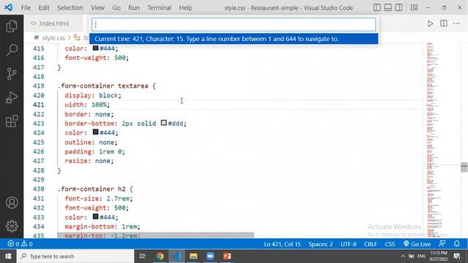This screenshot has width=468, height=263.
Task: Toggle the Panel layout icon
Action: click(x=388, y=7)
